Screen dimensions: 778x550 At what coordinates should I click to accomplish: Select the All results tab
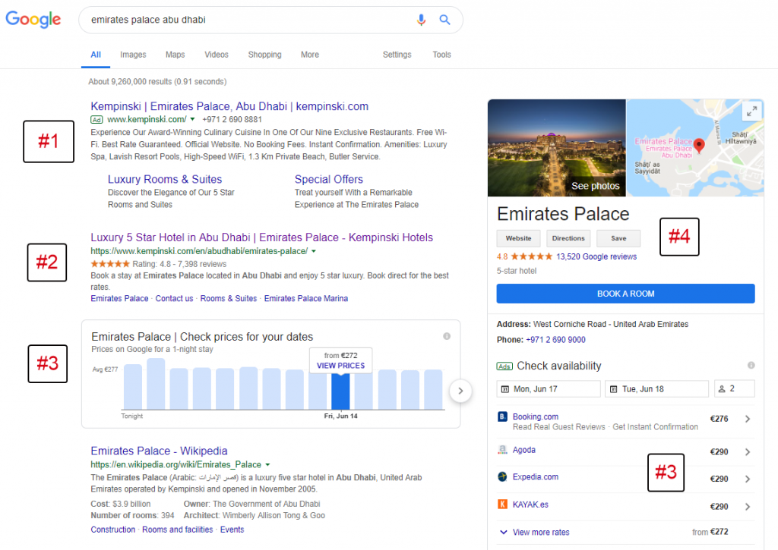(x=96, y=55)
